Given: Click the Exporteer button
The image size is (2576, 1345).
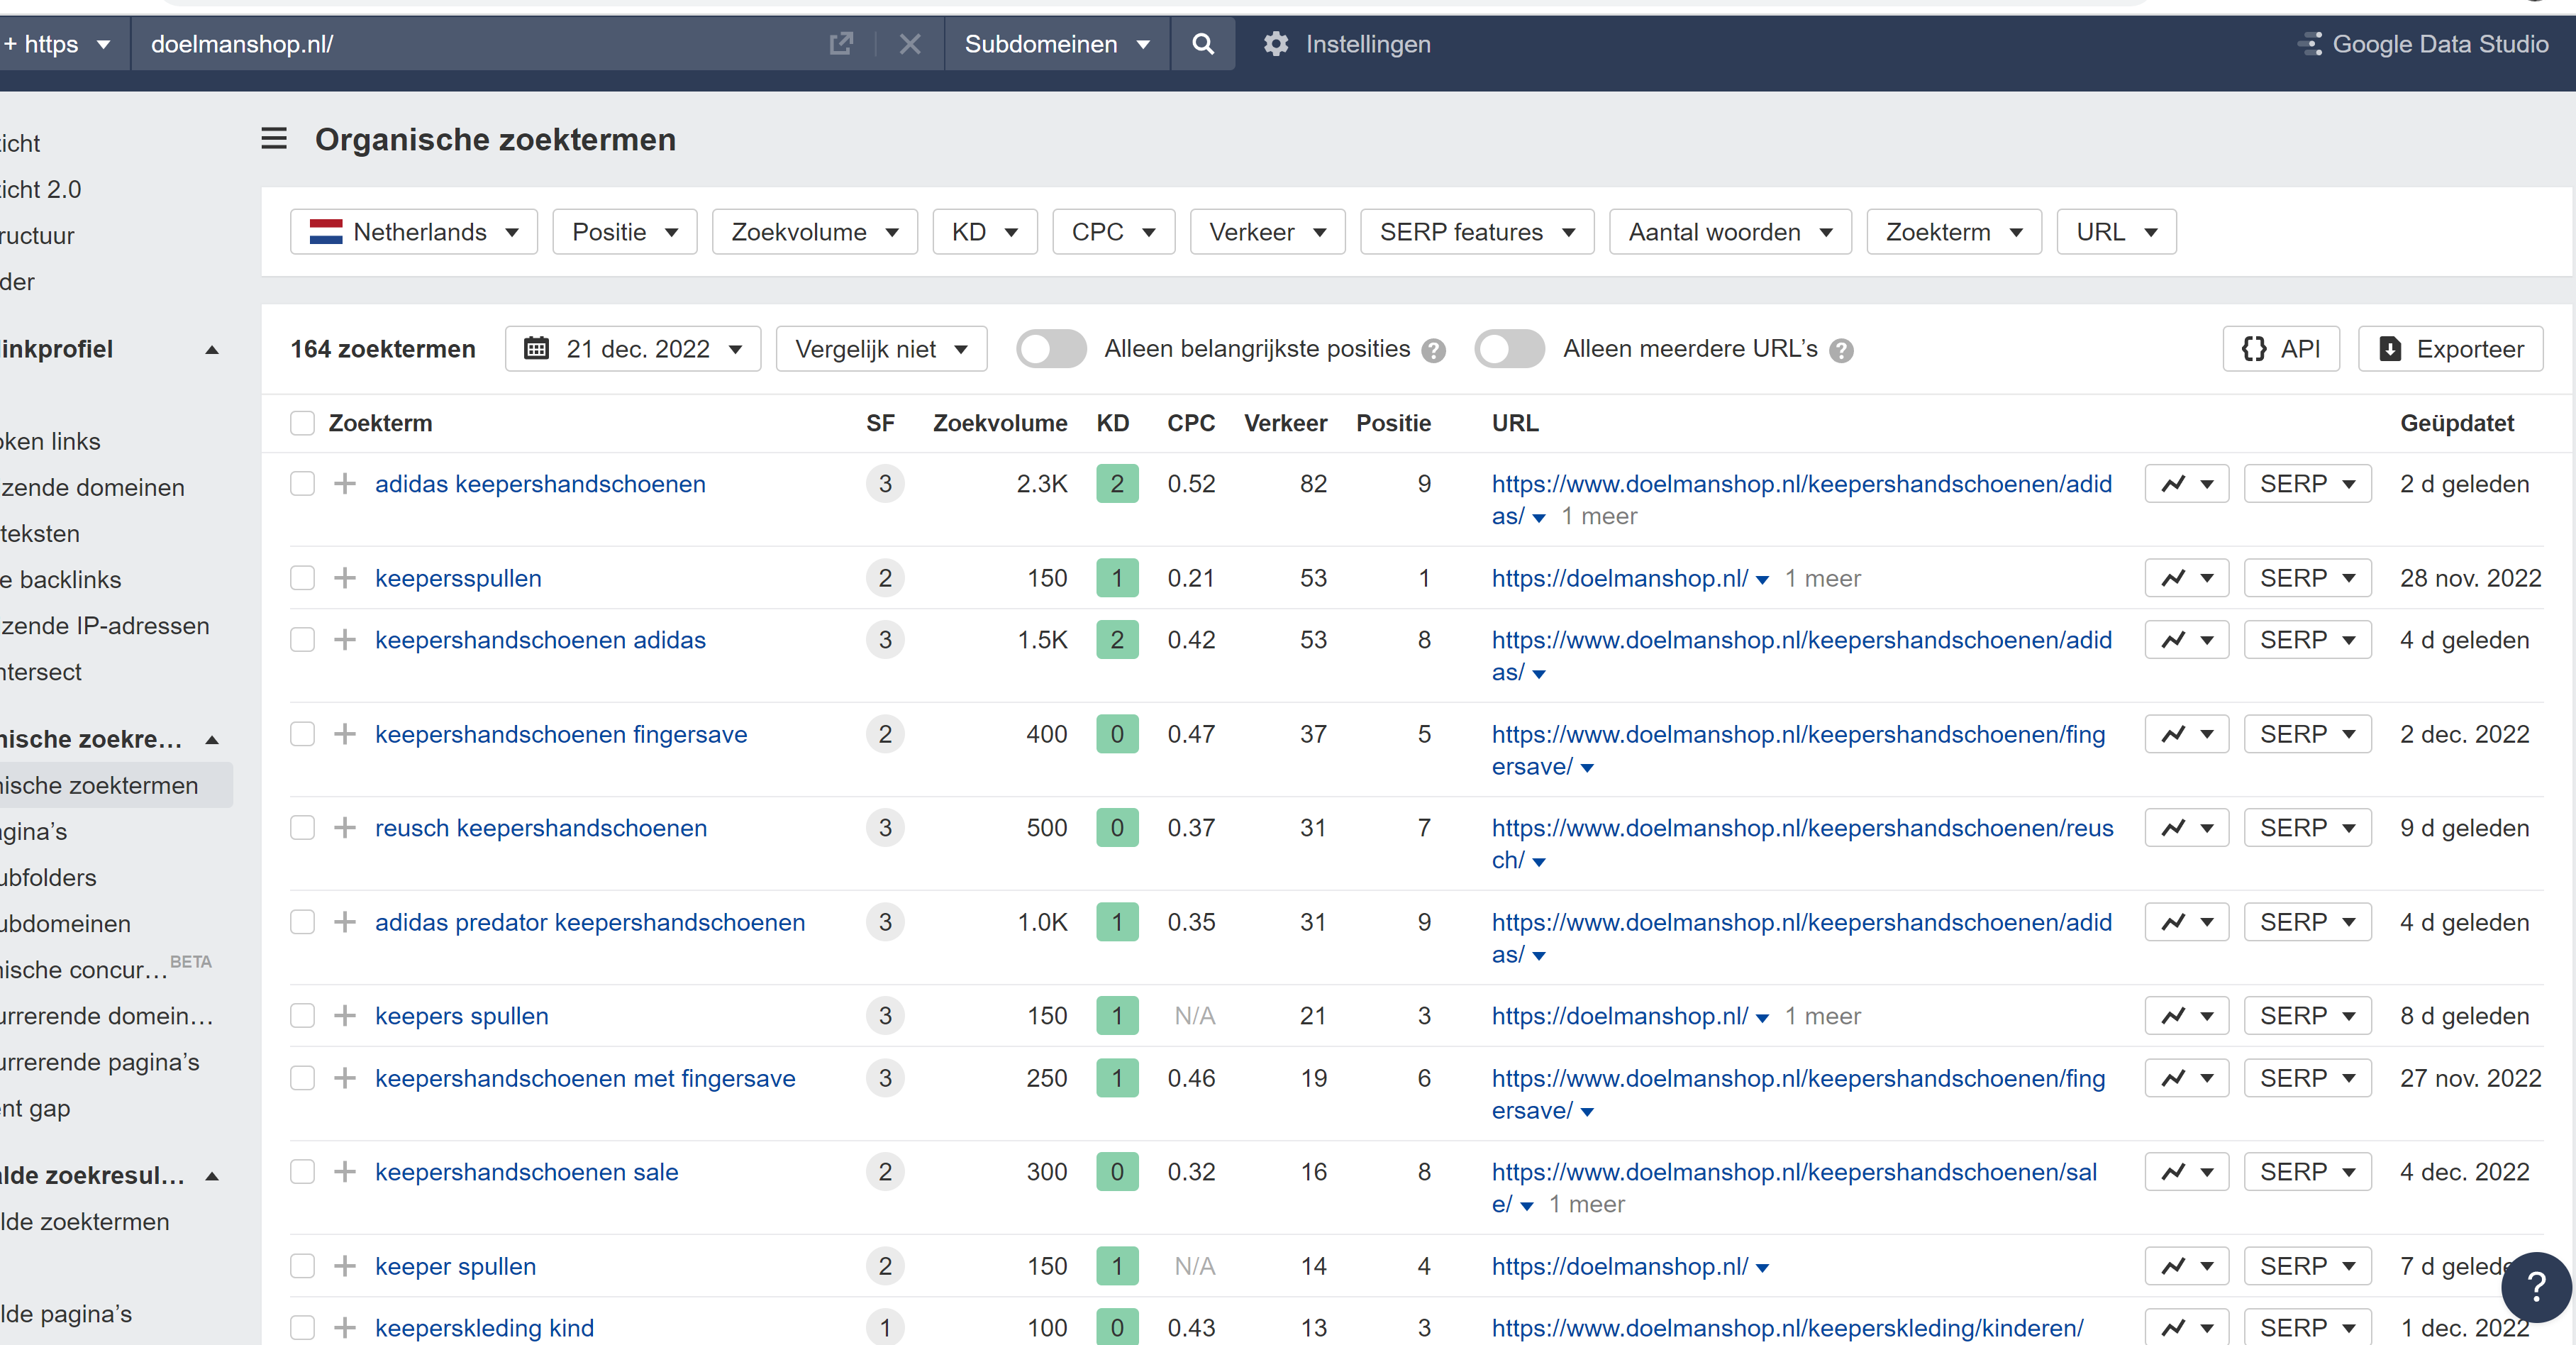Looking at the screenshot, I should pos(2450,349).
